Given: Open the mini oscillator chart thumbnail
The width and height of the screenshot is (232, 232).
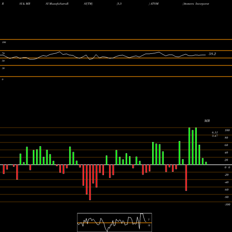Looking at the screenshot, I should 115,222.
